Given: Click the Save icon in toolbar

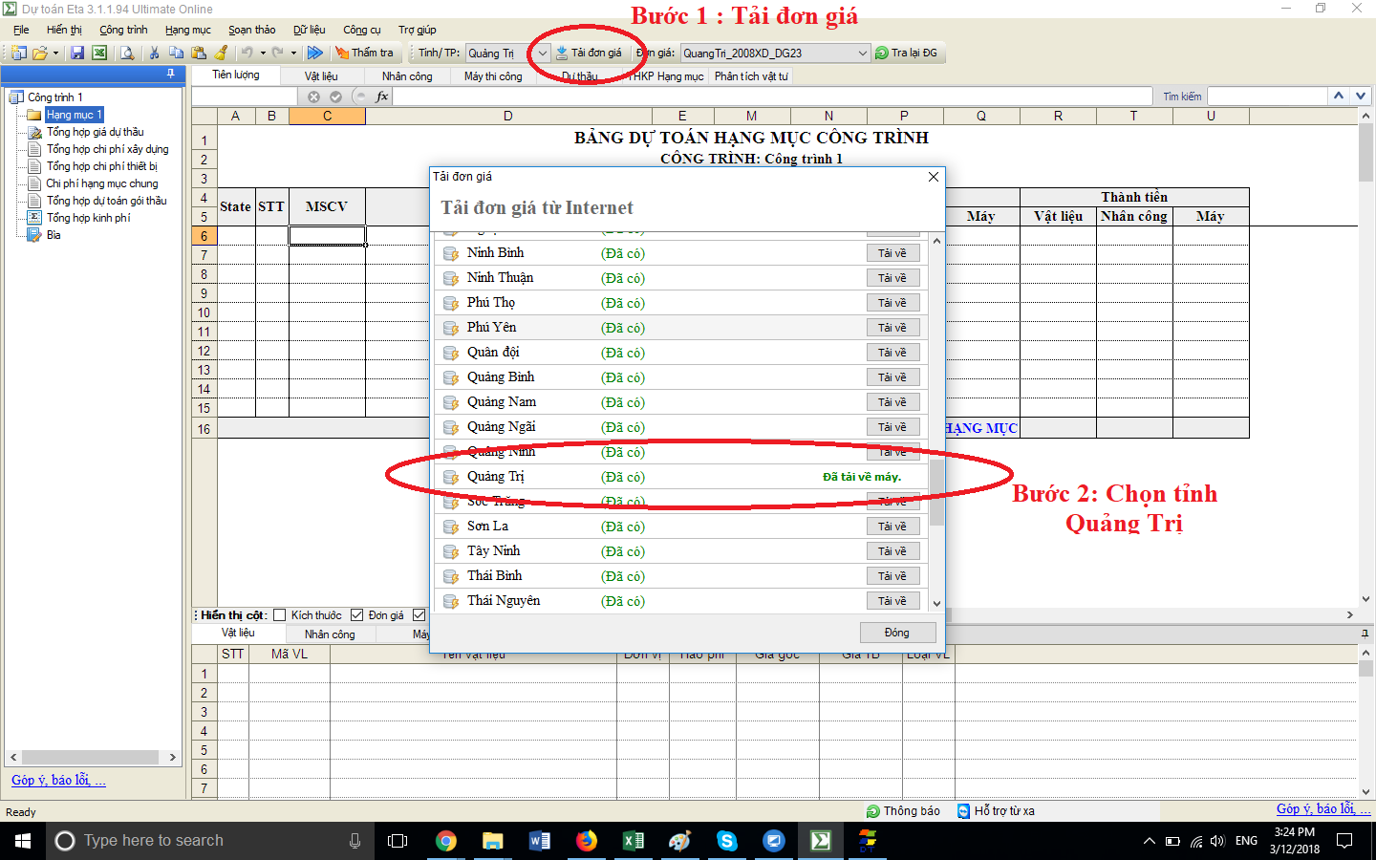Looking at the screenshot, I should 77,54.
